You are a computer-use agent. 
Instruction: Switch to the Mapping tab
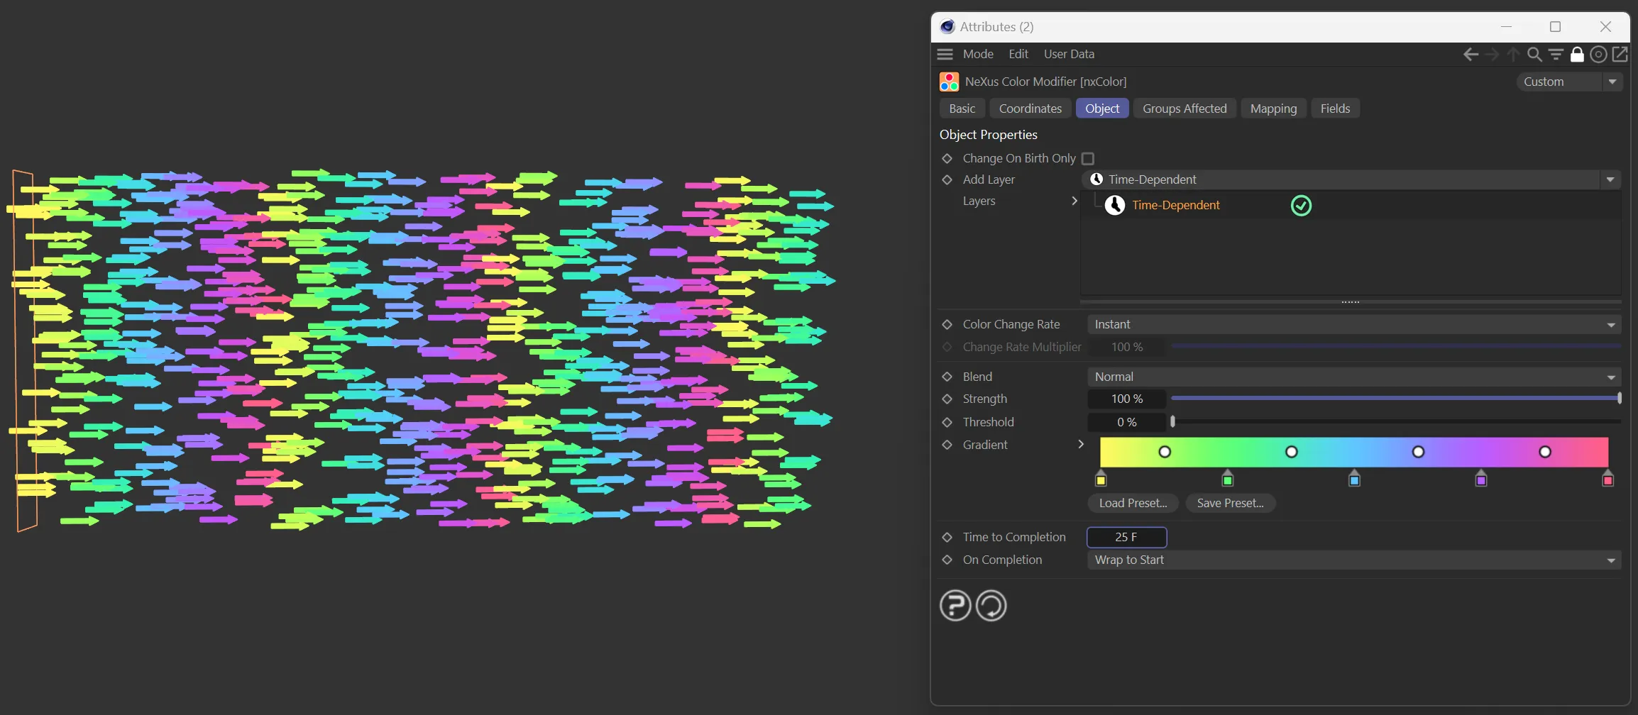click(1273, 109)
